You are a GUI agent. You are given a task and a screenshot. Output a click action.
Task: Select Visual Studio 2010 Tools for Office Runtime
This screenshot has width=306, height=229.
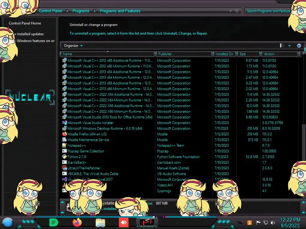[180, 117]
